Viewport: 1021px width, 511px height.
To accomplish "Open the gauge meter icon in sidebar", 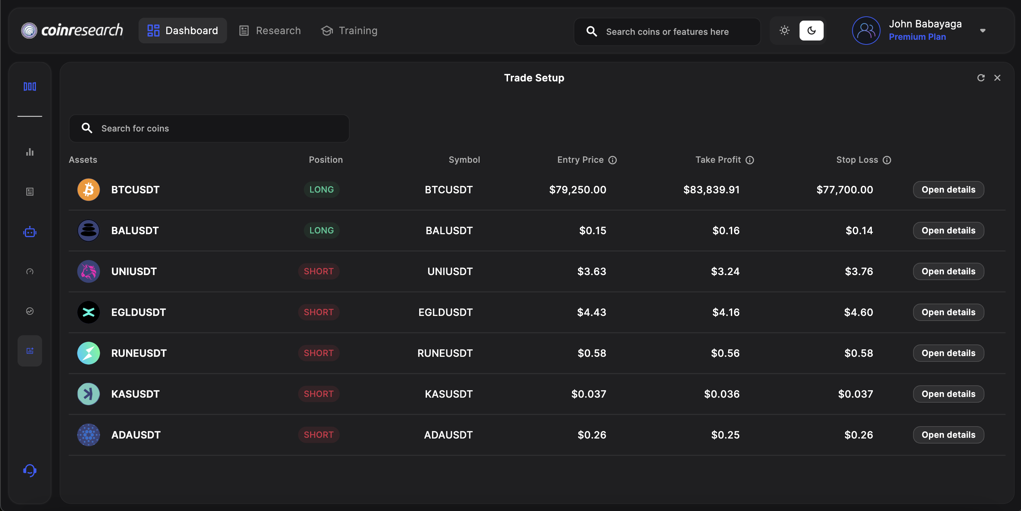I will pos(30,271).
